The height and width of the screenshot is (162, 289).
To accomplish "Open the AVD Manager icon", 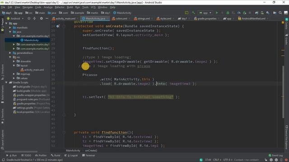I will [x=262, y=13].
